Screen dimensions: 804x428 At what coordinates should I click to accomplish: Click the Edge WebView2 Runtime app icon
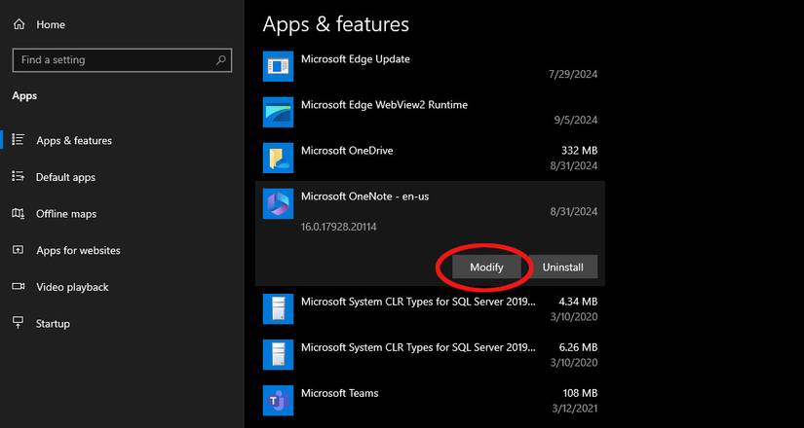coord(278,112)
